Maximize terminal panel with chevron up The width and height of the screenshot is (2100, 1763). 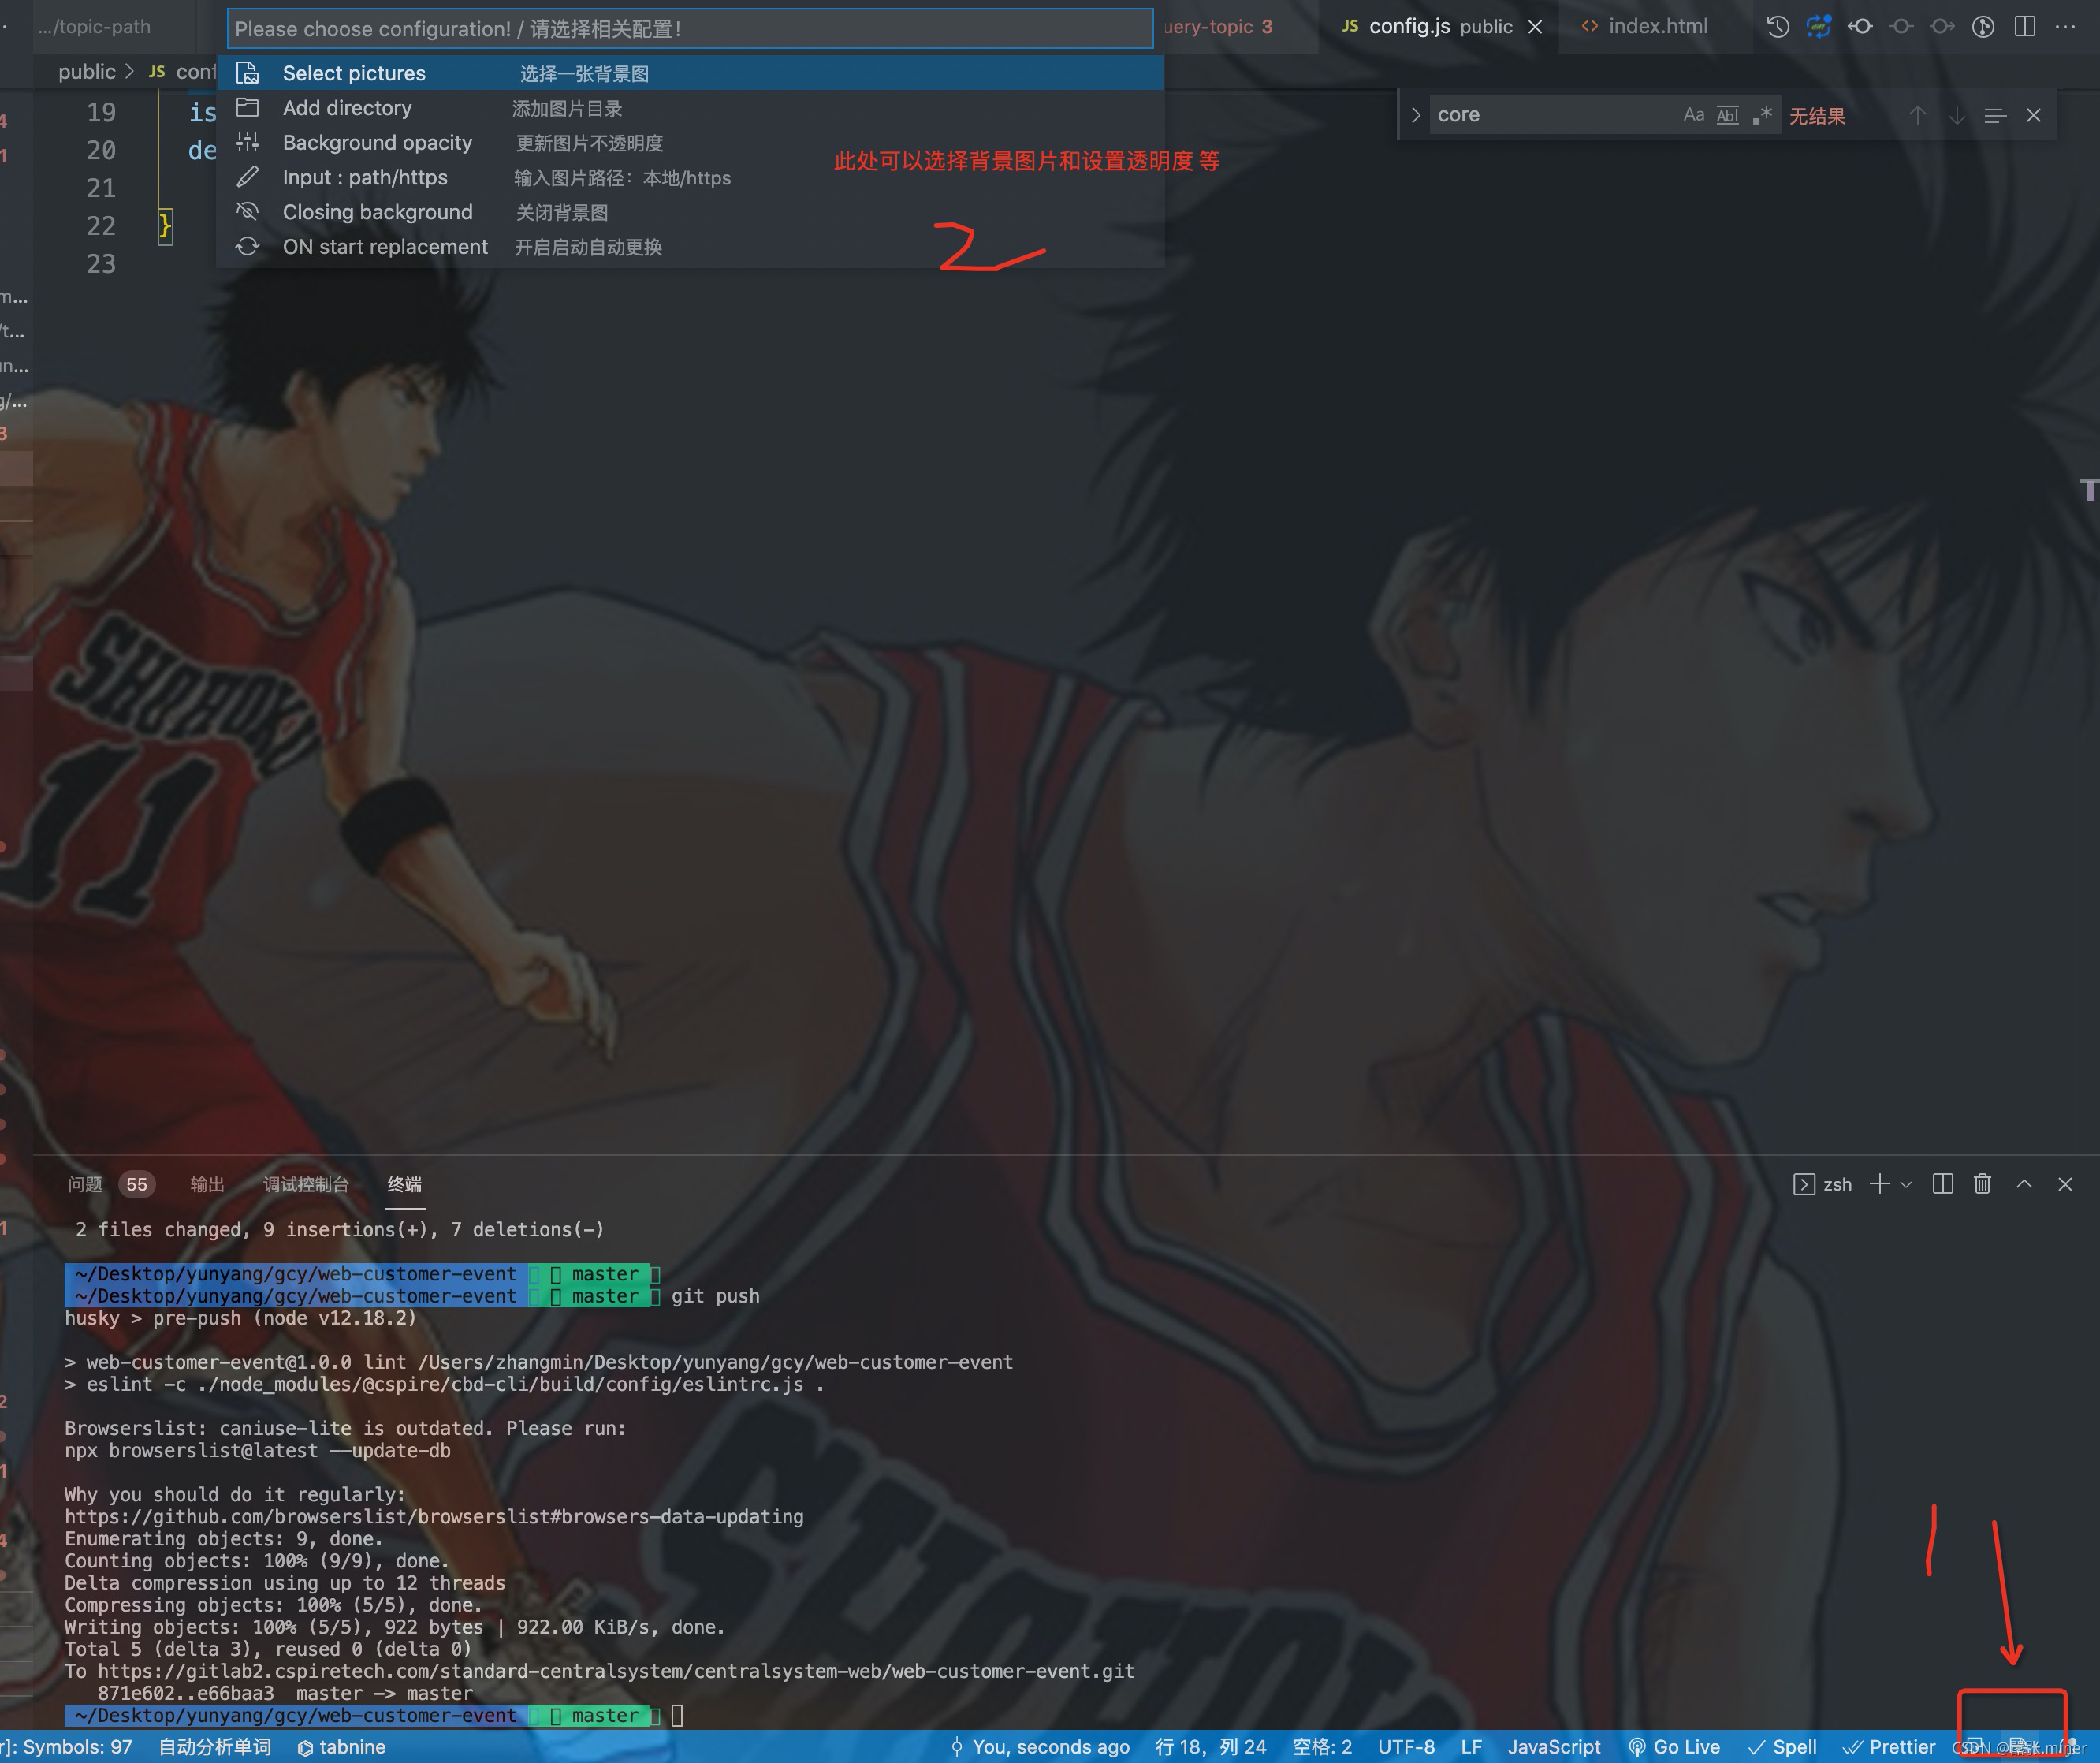2024,1184
